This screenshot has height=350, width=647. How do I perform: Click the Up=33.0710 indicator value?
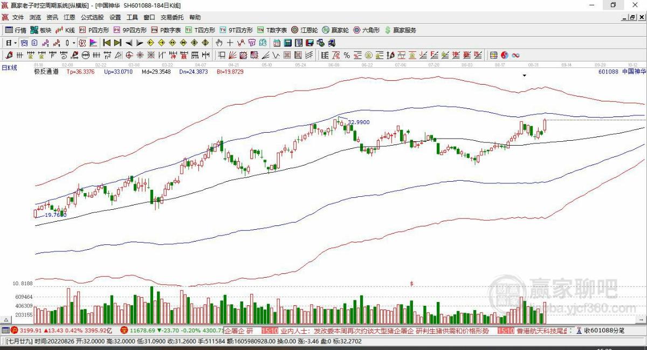(118, 71)
